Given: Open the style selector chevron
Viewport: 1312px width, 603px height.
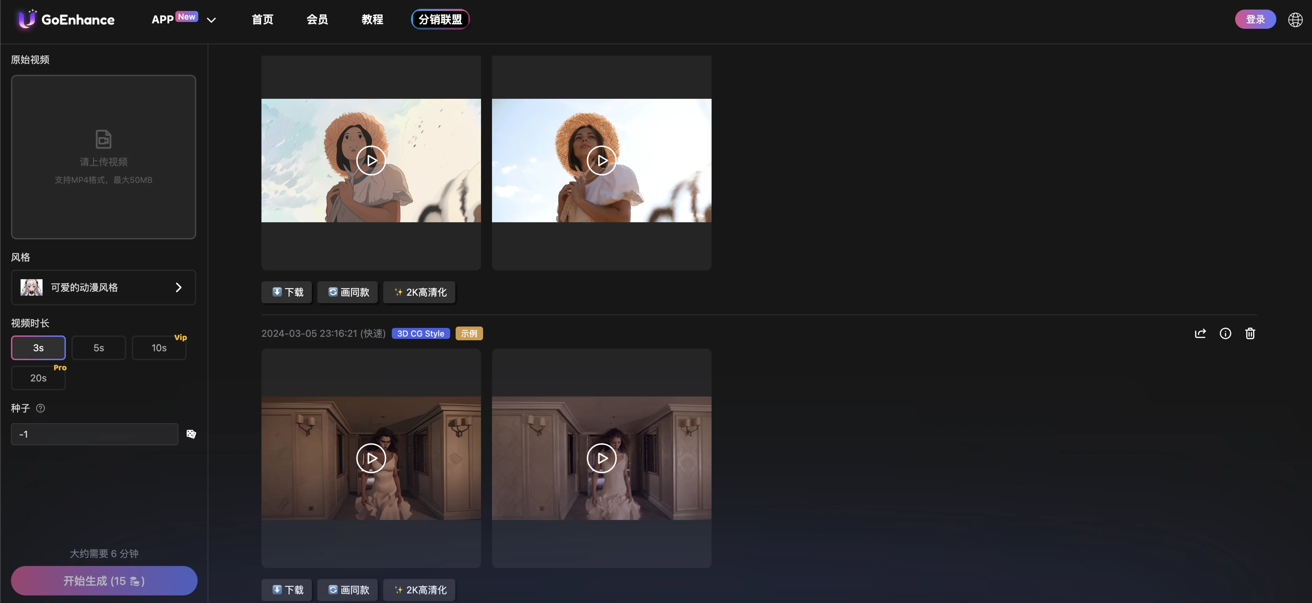Looking at the screenshot, I should [x=178, y=287].
